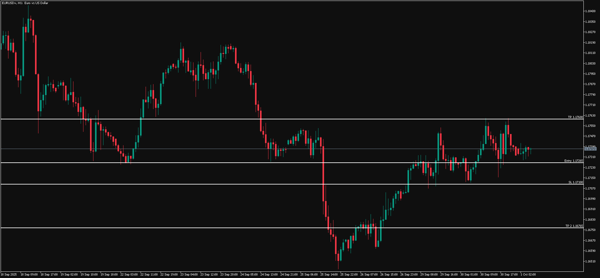Click the 22 Sep 11:00 time label
The width and height of the screenshot is (600, 278).
[149, 275]
